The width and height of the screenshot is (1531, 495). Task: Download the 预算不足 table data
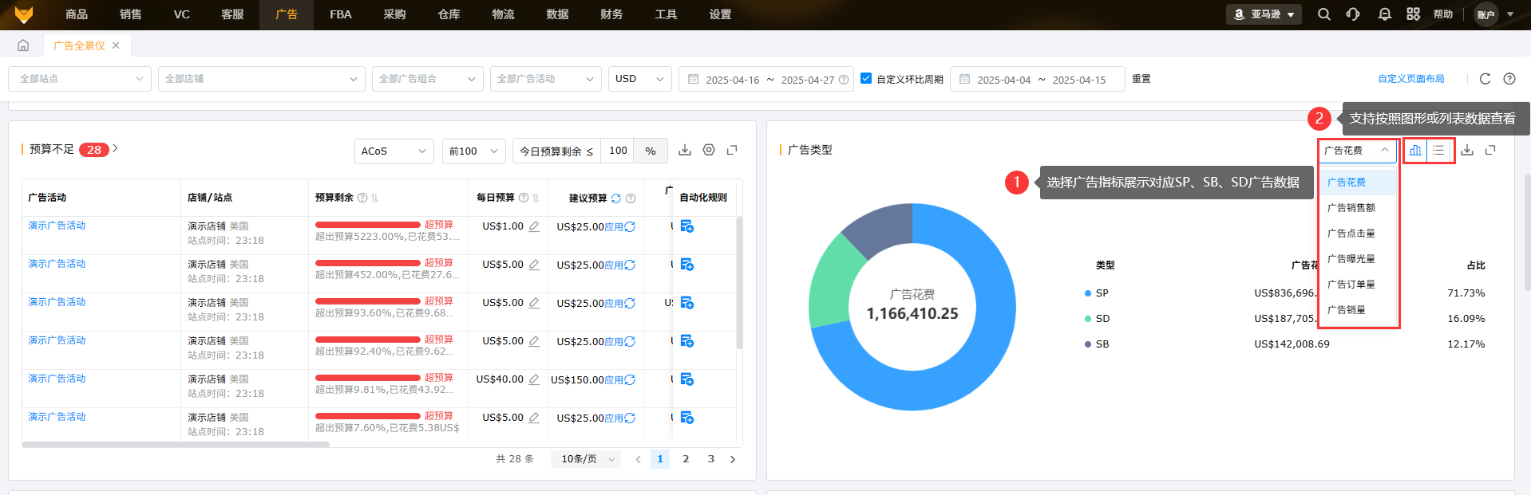pos(685,150)
